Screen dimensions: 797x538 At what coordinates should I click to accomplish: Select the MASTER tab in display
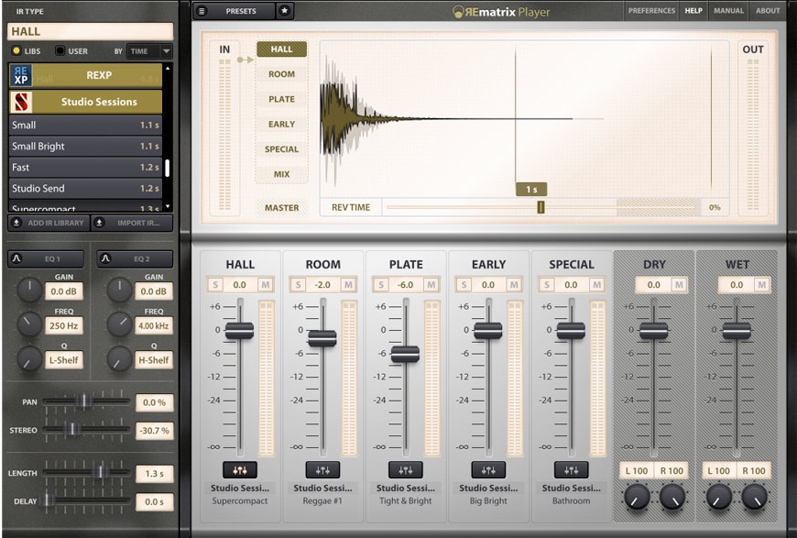(x=281, y=207)
